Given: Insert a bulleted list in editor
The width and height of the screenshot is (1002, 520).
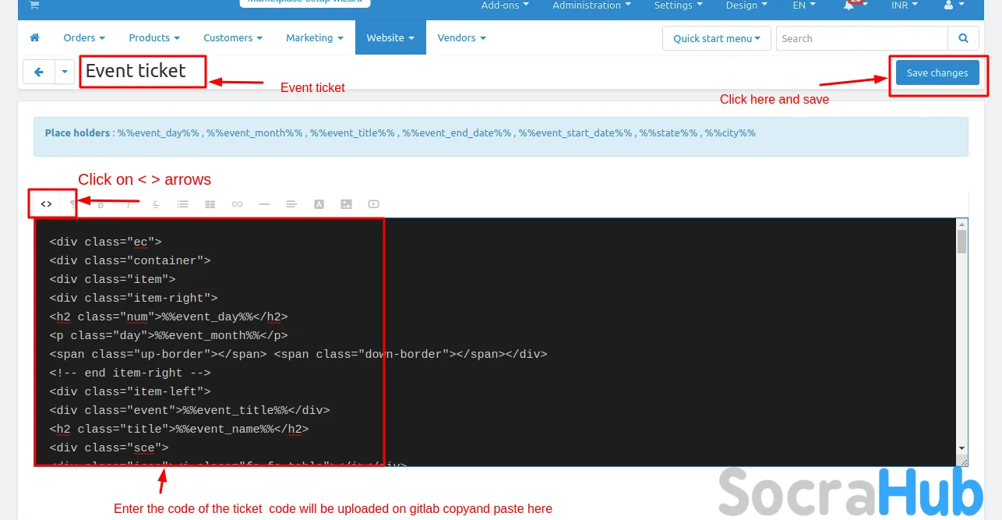Looking at the screenshot, I should [x=182, y=204].
